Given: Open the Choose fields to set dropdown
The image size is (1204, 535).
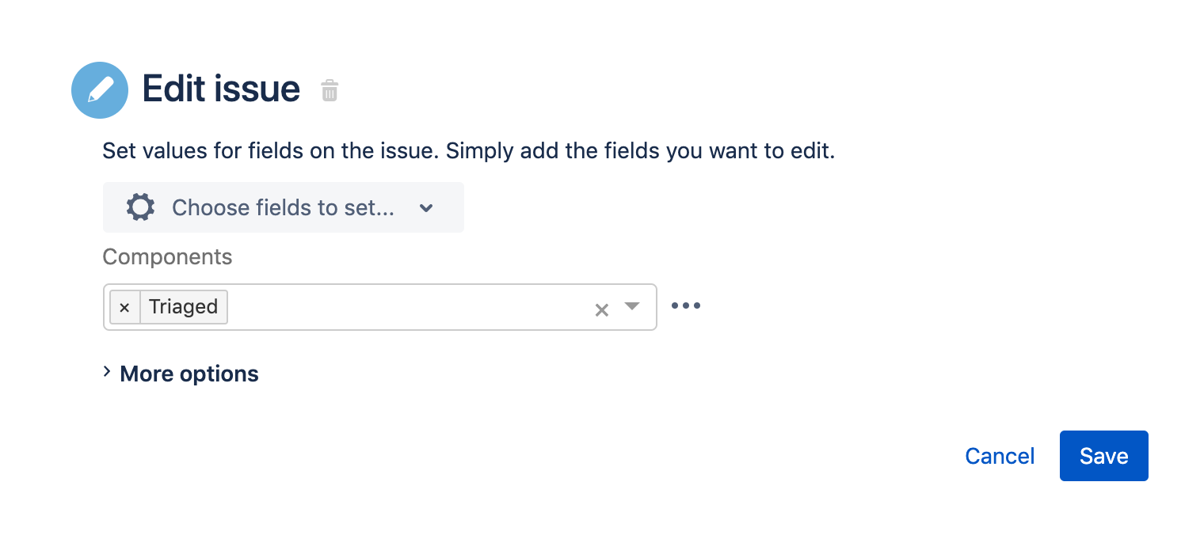Looking at the screenshot, I should pos(283,207).
